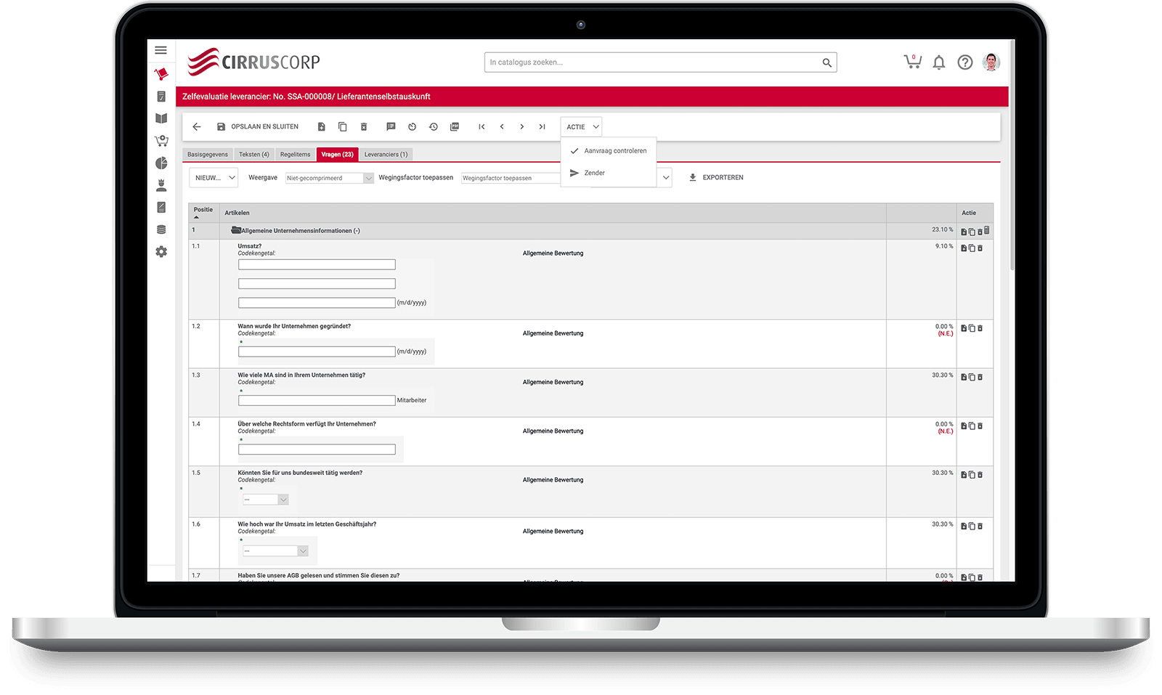Click the Umsatz date field with m/d/yyyy
The image size is (1162, 695).
[317, 303]
